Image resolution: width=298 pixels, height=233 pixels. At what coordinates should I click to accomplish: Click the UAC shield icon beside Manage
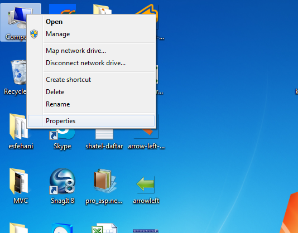tap(34, 34)
